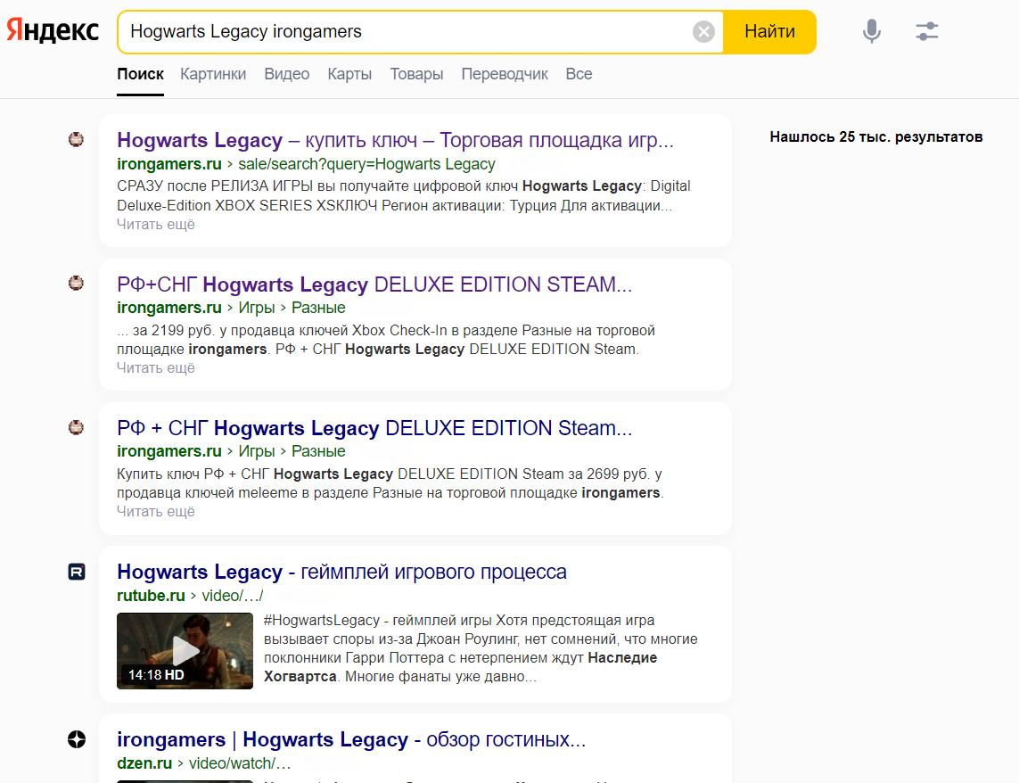The image size is (1019, 783).
Task: Play the 14:18 HD gameplay video thumbnail
Action: 185,651
